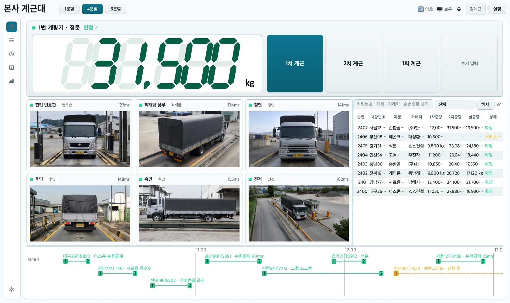Open the 김계근 user button
This screenshot has width=510, height=303.
click(475, 9)
